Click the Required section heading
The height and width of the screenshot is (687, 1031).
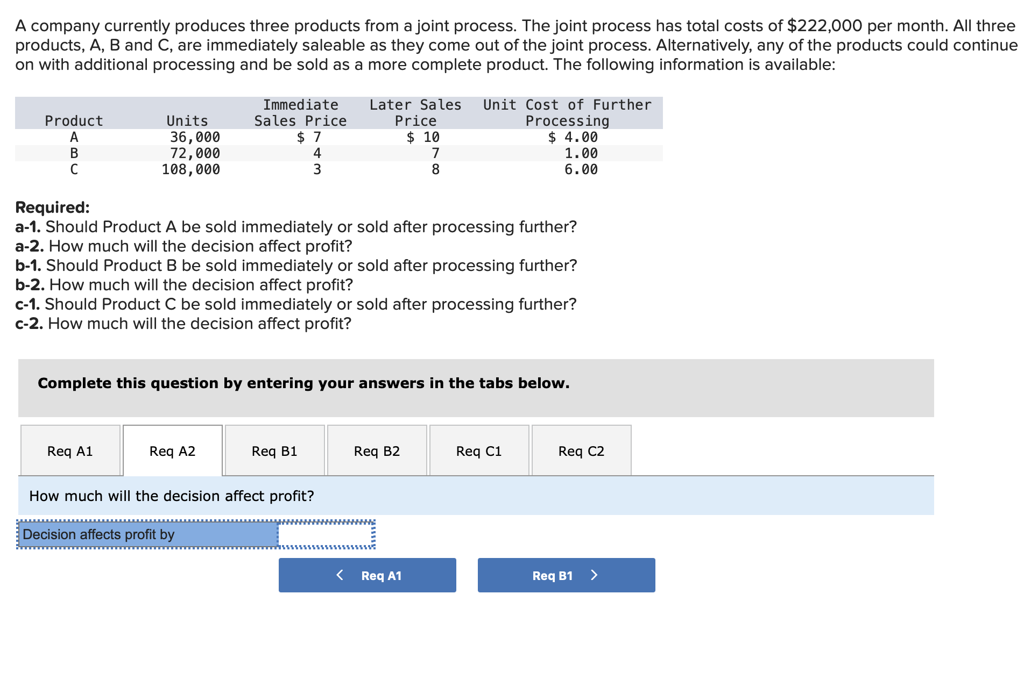52,207
